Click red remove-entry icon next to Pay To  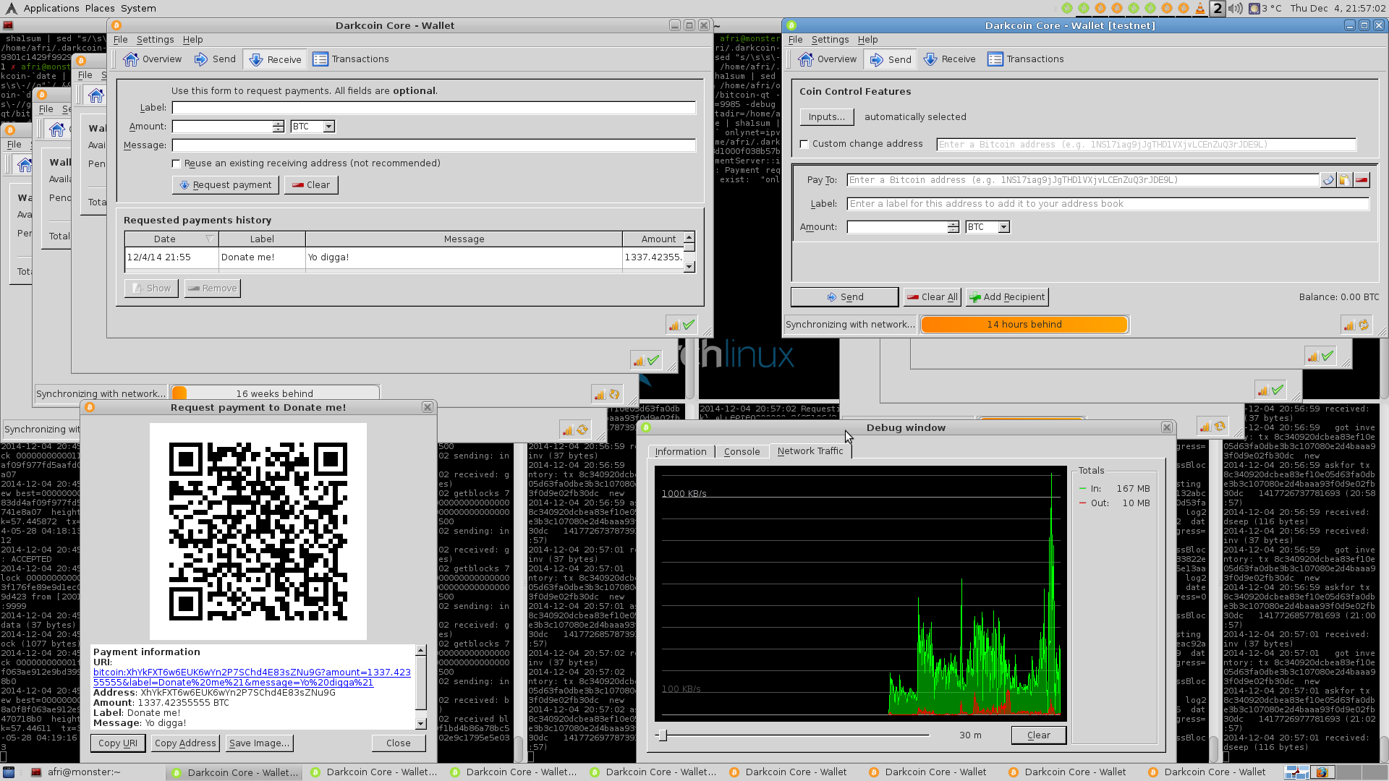(x=1362, y=180)
